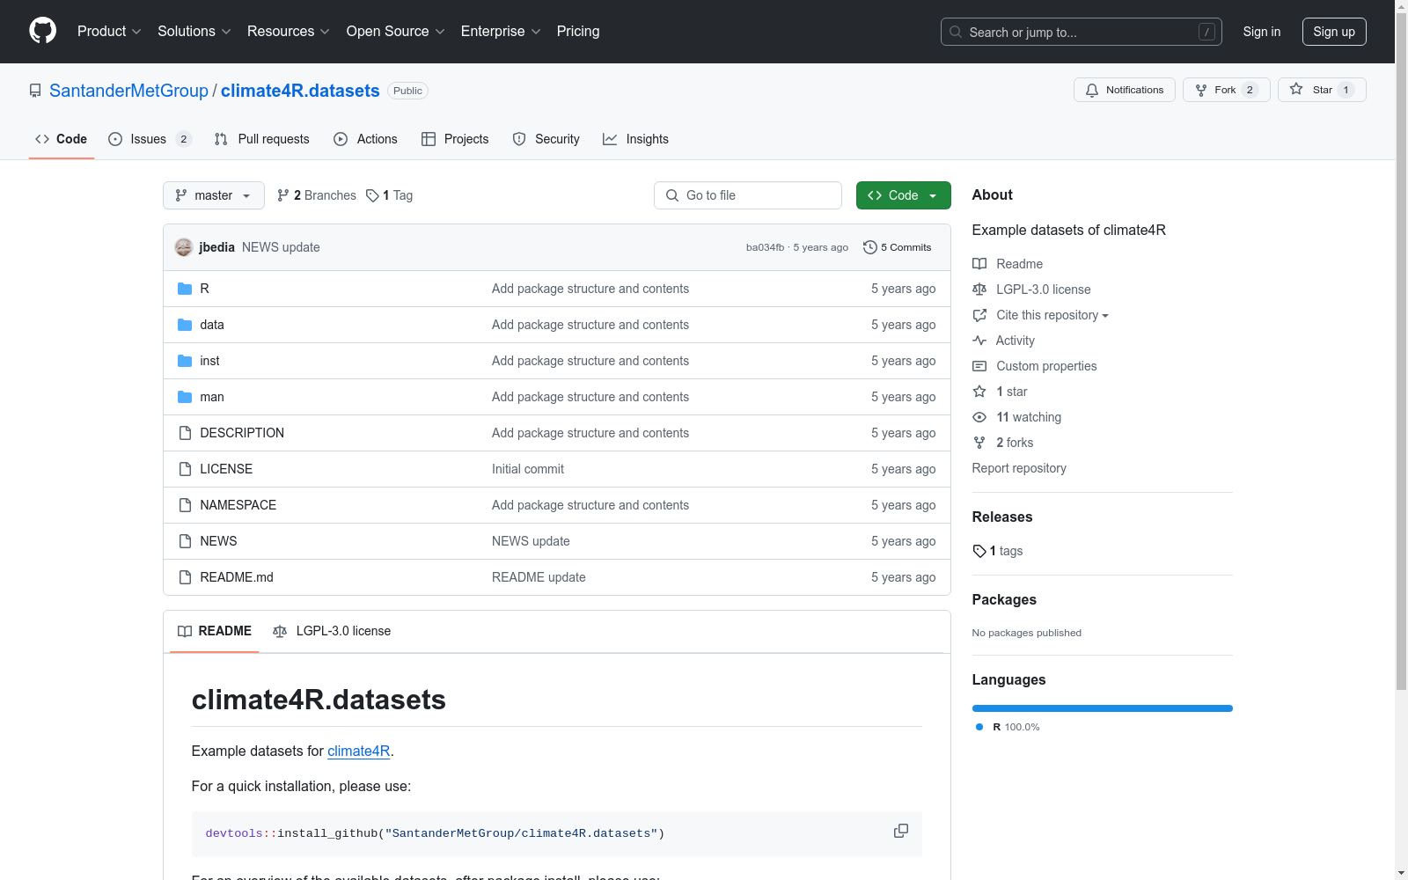Viewport: 1408px width, 880px height.
Task: Click the scales icon next to LGPL-3.0 license
Action: tap(979, 290)
